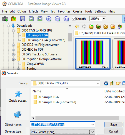125x135 pixels.
Task: Go to next image with right arrow icon
Action: 40,19
